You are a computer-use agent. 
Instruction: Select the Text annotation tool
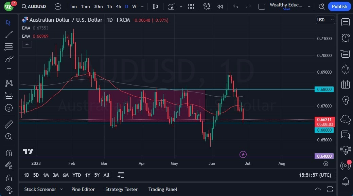click(x=8, y=71)
